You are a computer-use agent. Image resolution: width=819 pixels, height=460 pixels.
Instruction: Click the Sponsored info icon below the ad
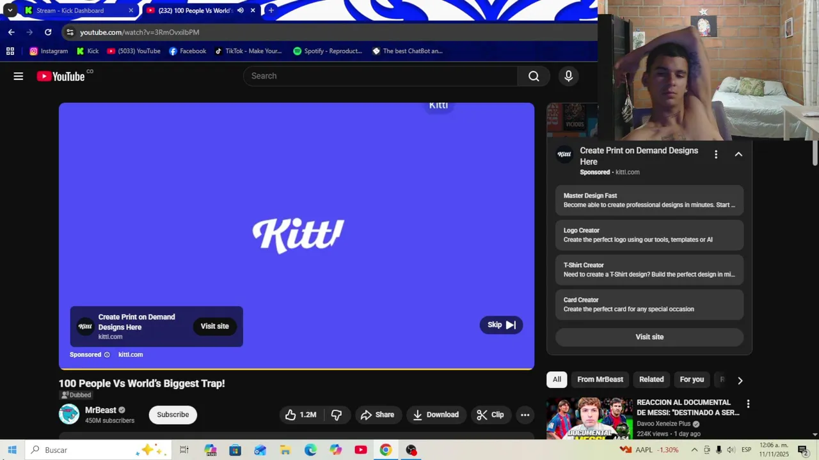(107, 355)
